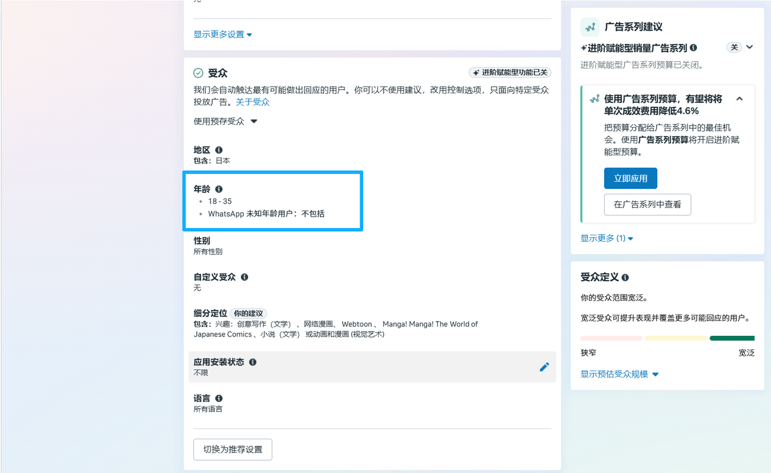Click the green check icon beside 受众
Image resolution: width=771 pixels, height=473 pixels.
click(x=198, y=73)
